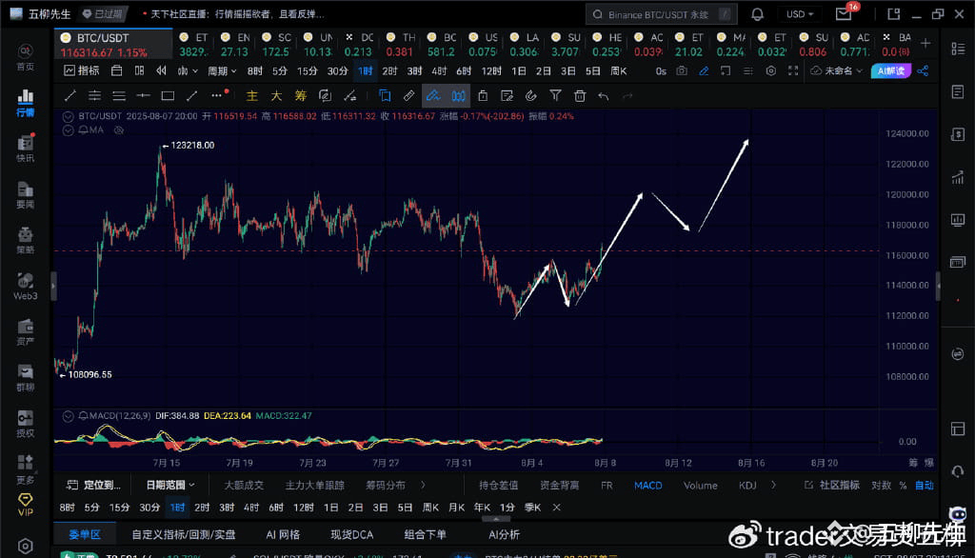
Task: Click the delete drawings trash icon
Action: (580, 96)
